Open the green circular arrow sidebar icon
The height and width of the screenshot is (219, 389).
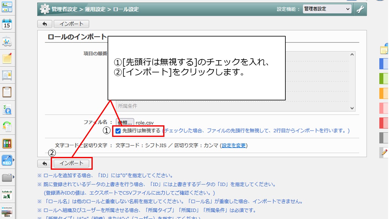pyautogui.click(x=7, y=126)
